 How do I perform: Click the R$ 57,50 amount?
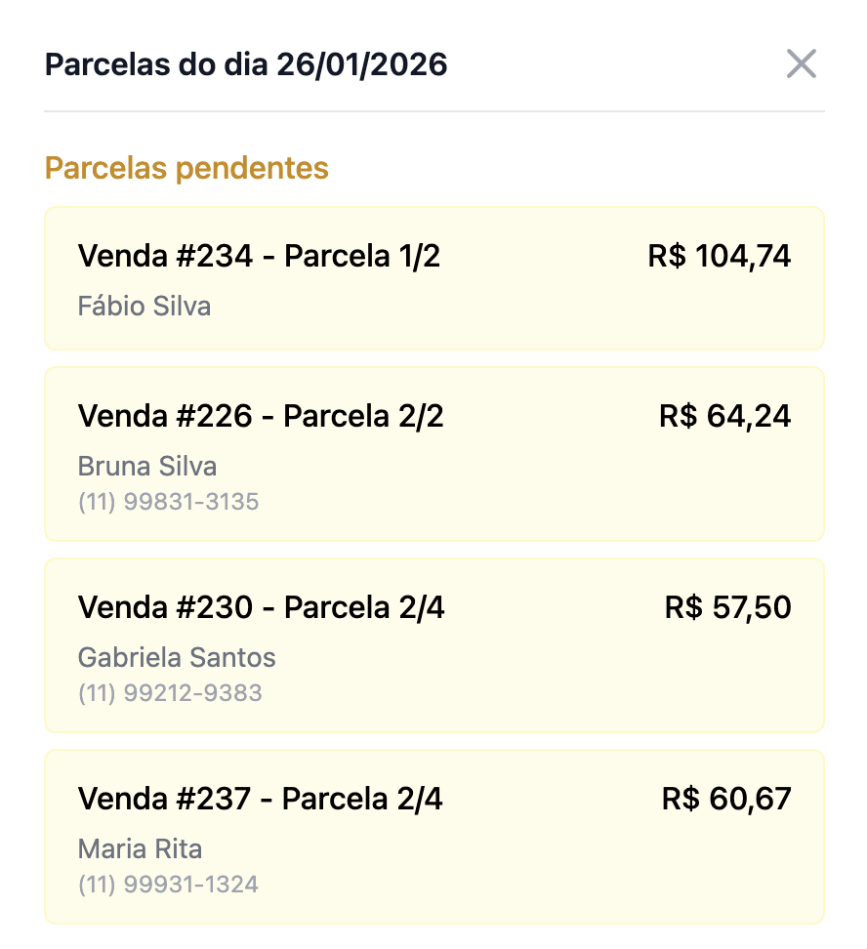pyautogui.click(x=727, y=608)
